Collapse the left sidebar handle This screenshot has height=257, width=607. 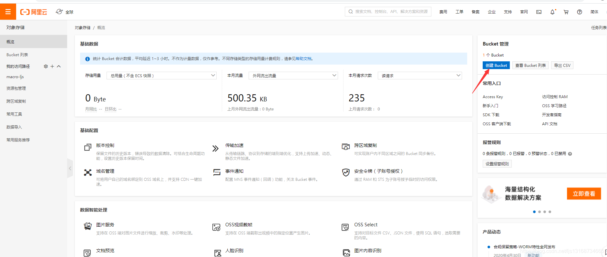[70, 168]
